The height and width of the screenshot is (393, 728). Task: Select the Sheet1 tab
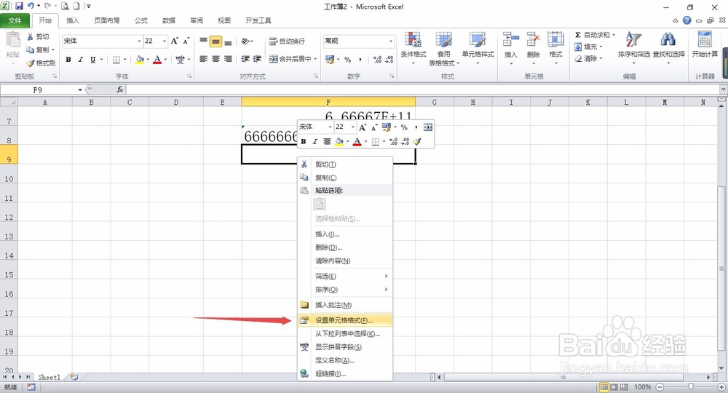(x=50, y=377)
